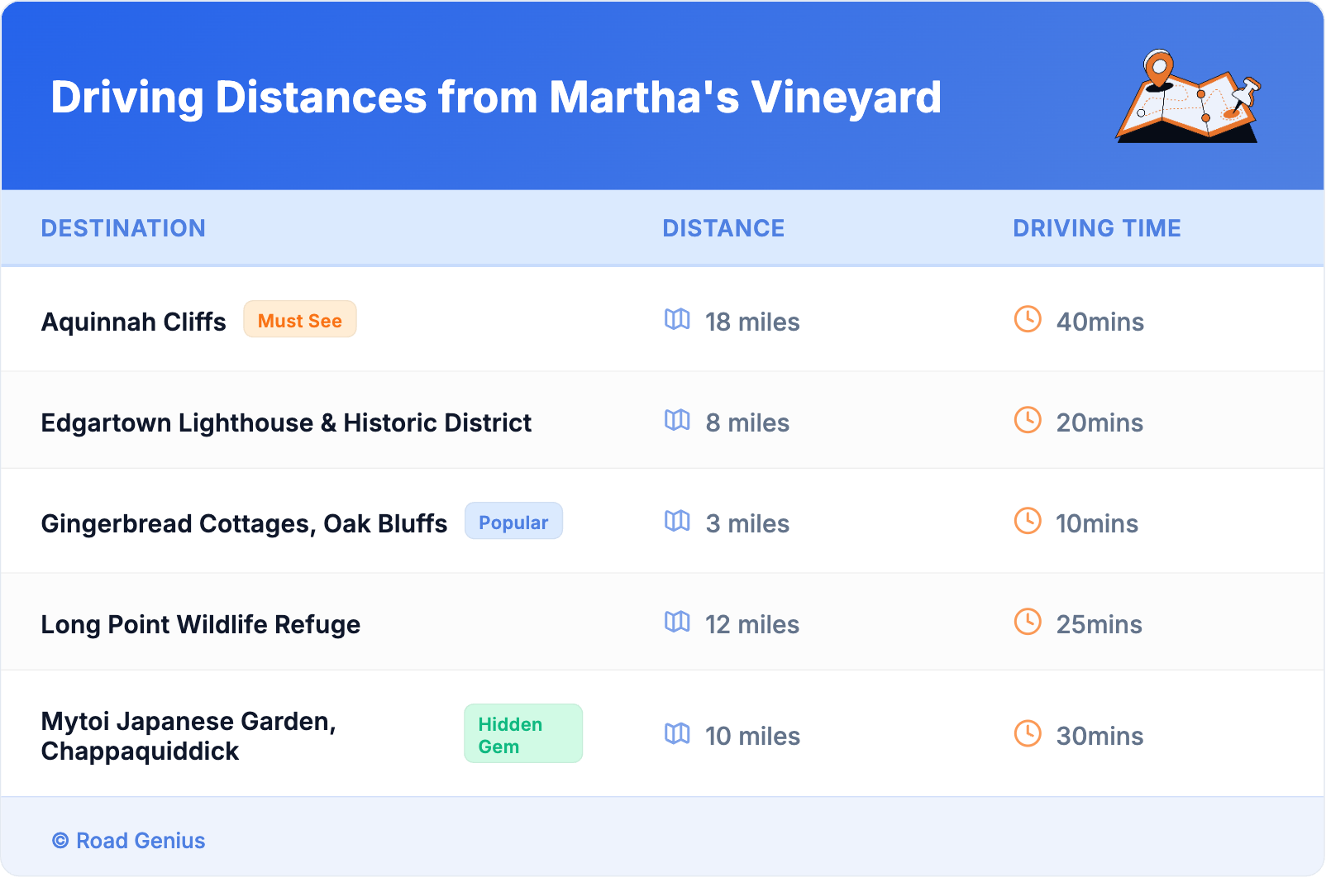Click the Hidden Gem badge
1326x878 pixels.
pyautogui.click(x=522, y=734)
